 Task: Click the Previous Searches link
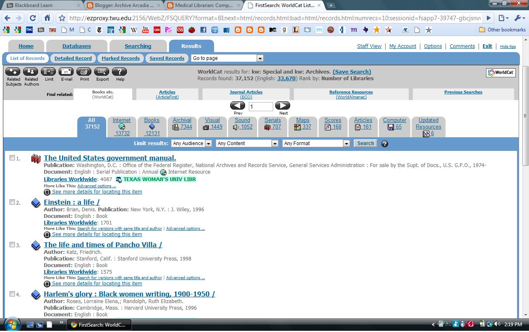pos(463,92)
